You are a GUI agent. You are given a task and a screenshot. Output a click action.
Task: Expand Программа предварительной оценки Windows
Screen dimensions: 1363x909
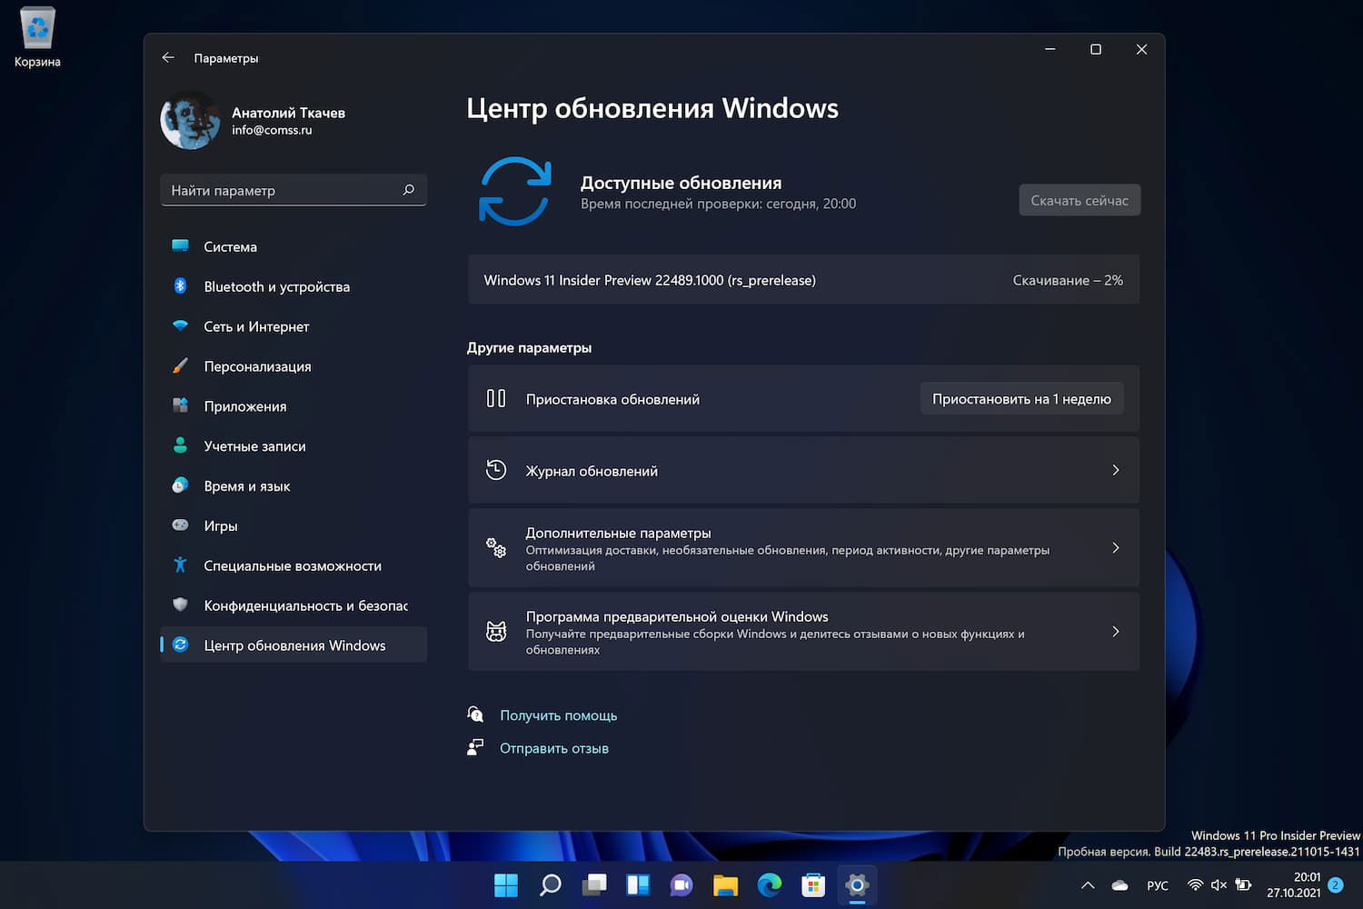point(803,631)
